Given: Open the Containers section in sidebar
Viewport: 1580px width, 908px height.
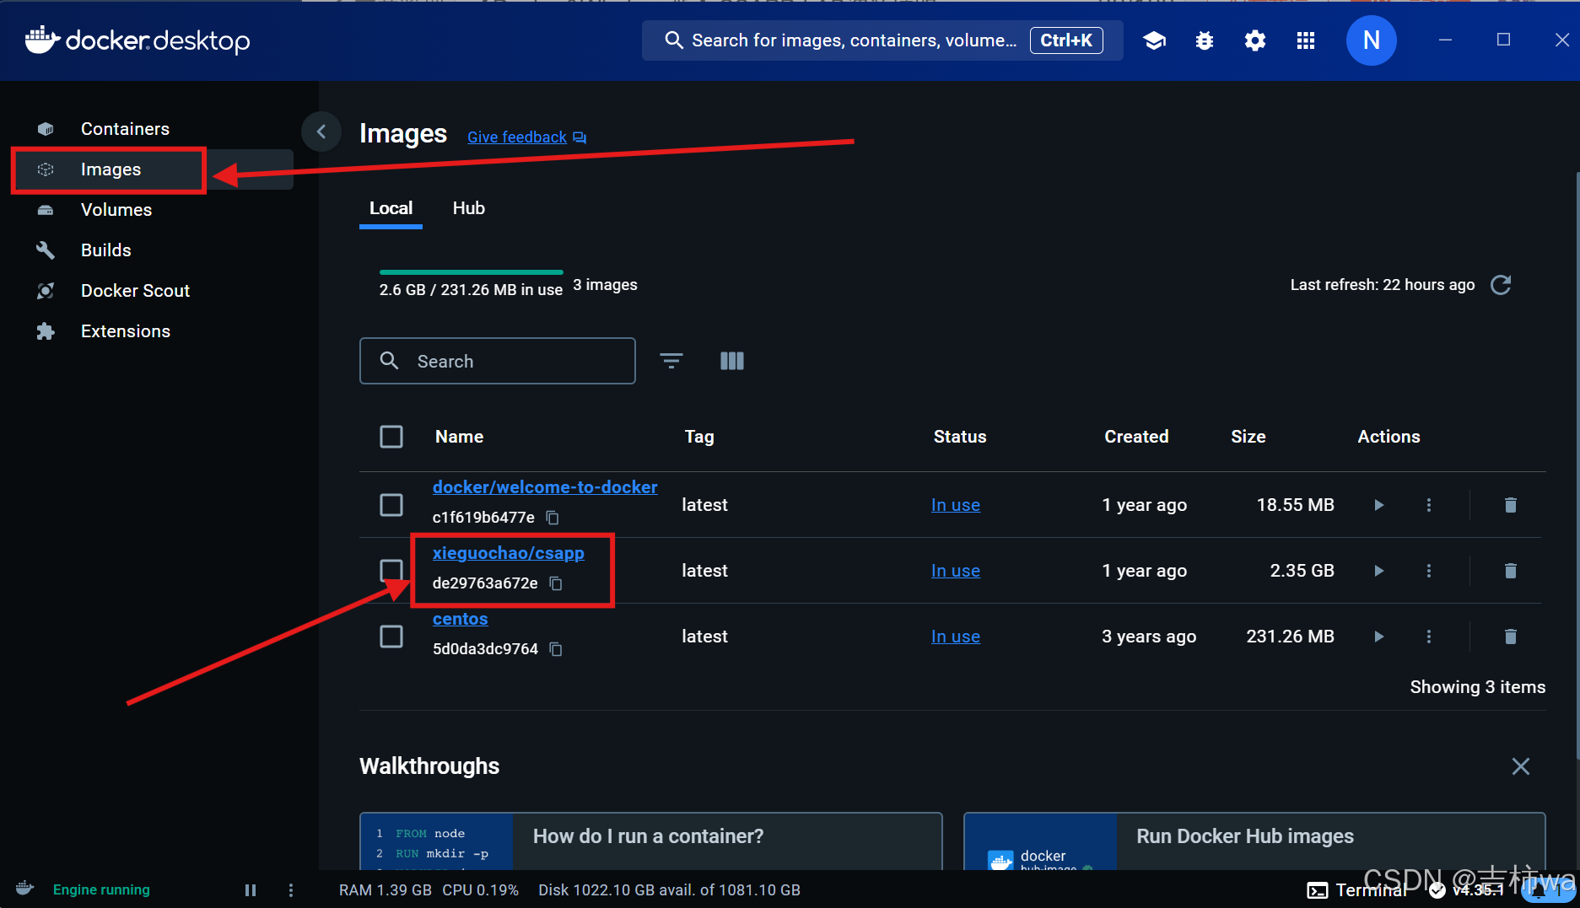Looking at the screenshot, I should click(125, 128).
